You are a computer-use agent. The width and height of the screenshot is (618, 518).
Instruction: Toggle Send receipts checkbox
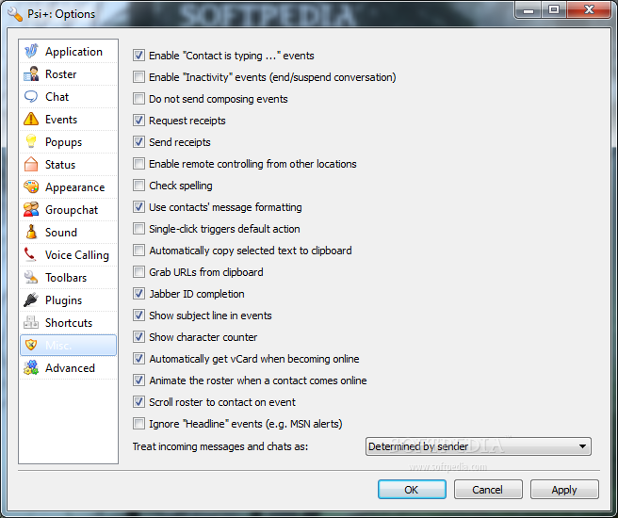tap(138, 142)
